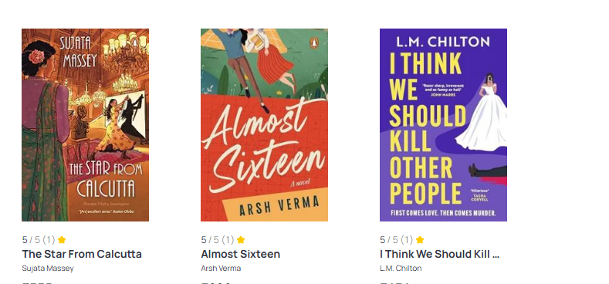The width and height of the screenshot is (609, 284).
Task: Click 5 / 5 (1) rating of Star From Calcutta
Action: 39,240
